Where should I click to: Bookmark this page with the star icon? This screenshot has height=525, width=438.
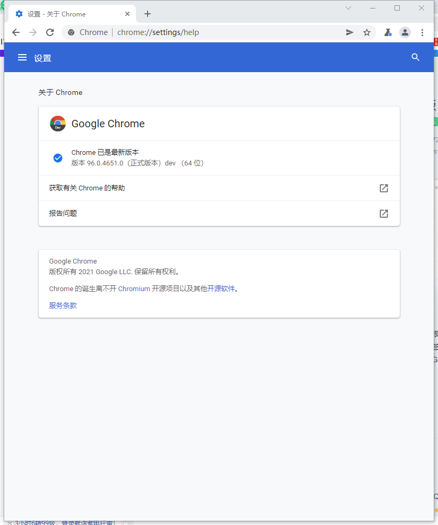point(367,32)
